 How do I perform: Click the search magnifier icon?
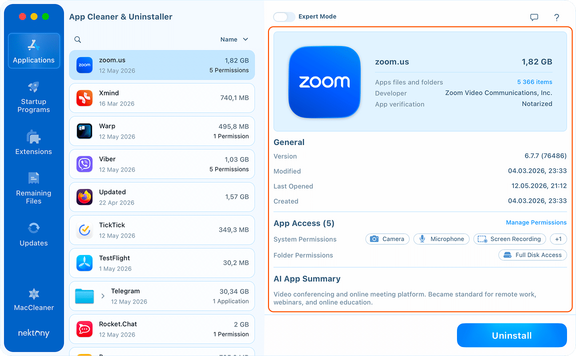(x=77, y=39)
